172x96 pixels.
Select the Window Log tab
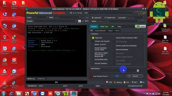(31, 79)
